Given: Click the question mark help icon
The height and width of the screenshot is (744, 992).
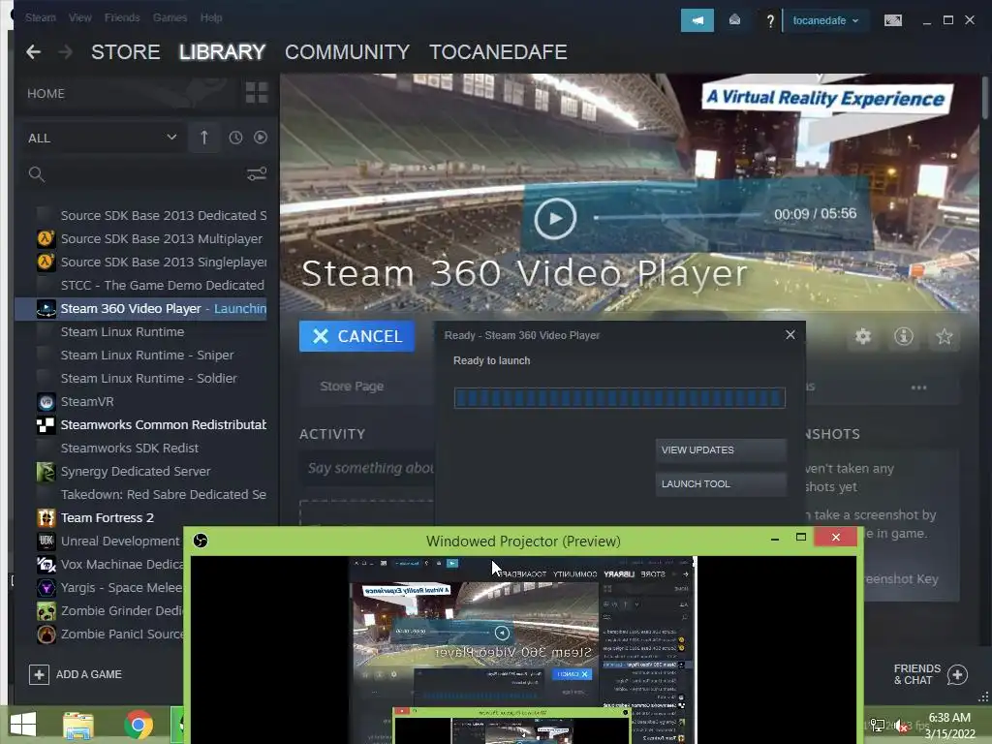Looking at the screenshot, I should [770, 21].
